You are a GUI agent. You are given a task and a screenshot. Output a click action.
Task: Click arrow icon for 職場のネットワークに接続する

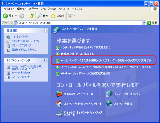[x=57, y=54]
